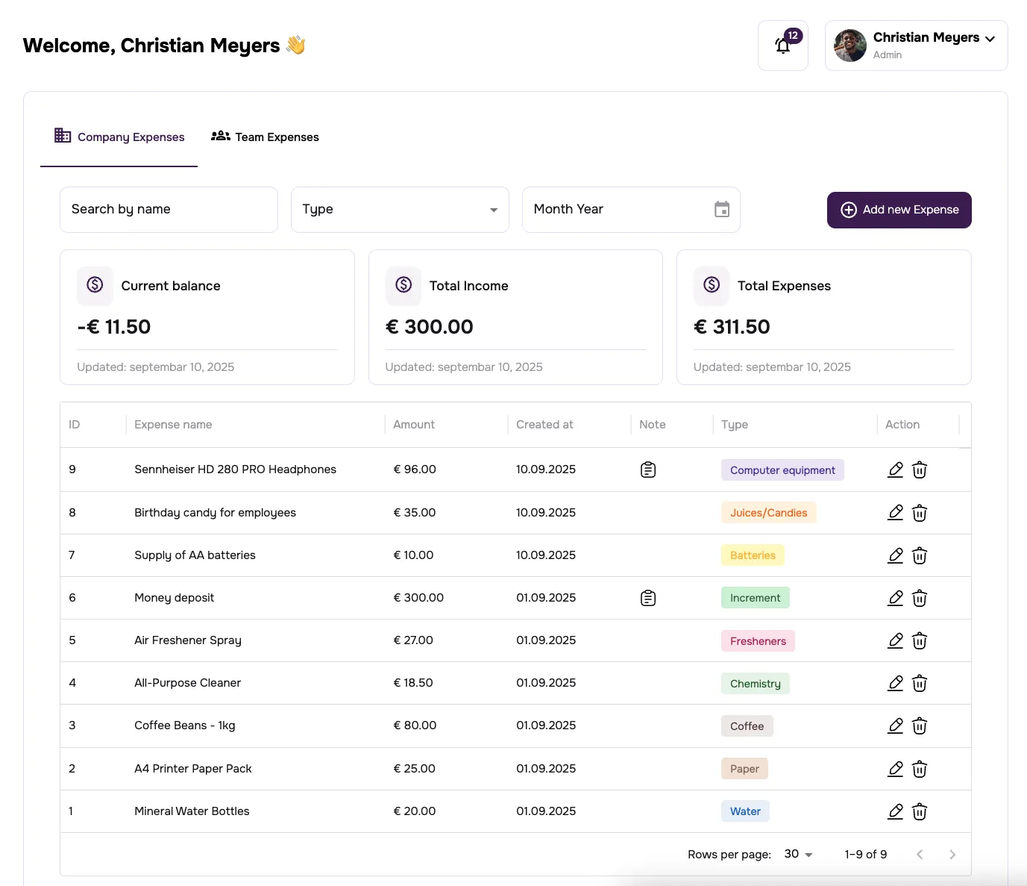Edit the Air Freshener Spray entry
Screen dimensions: 1027x886
pos(895,640)
